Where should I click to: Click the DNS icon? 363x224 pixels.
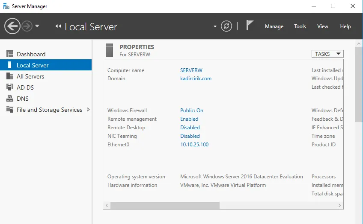coord(10,98)
